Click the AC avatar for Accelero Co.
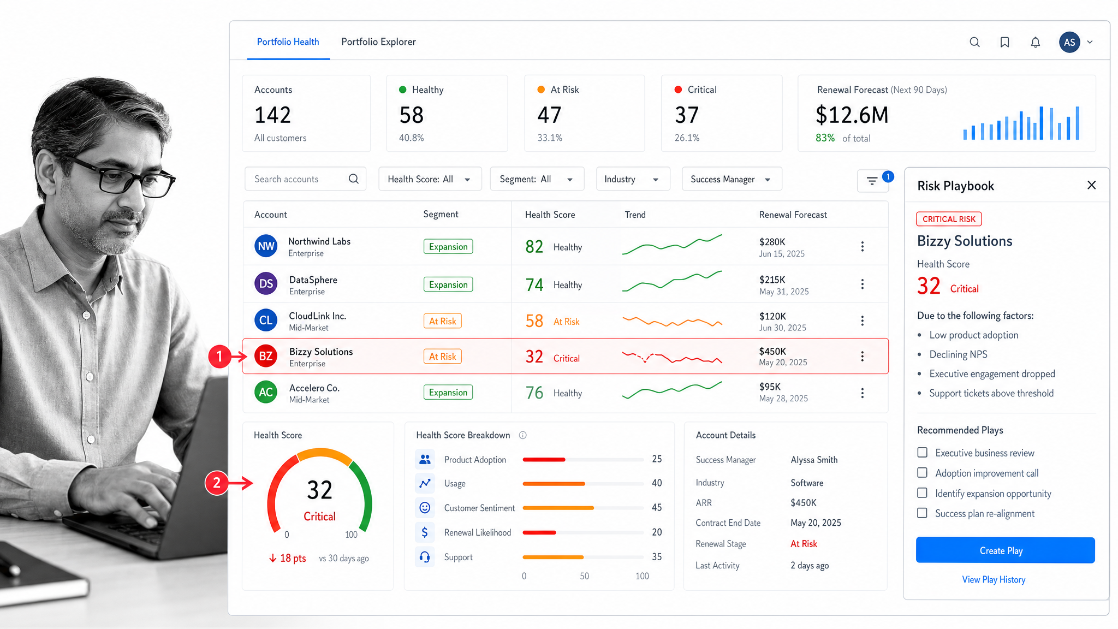 tap(266, 392)
